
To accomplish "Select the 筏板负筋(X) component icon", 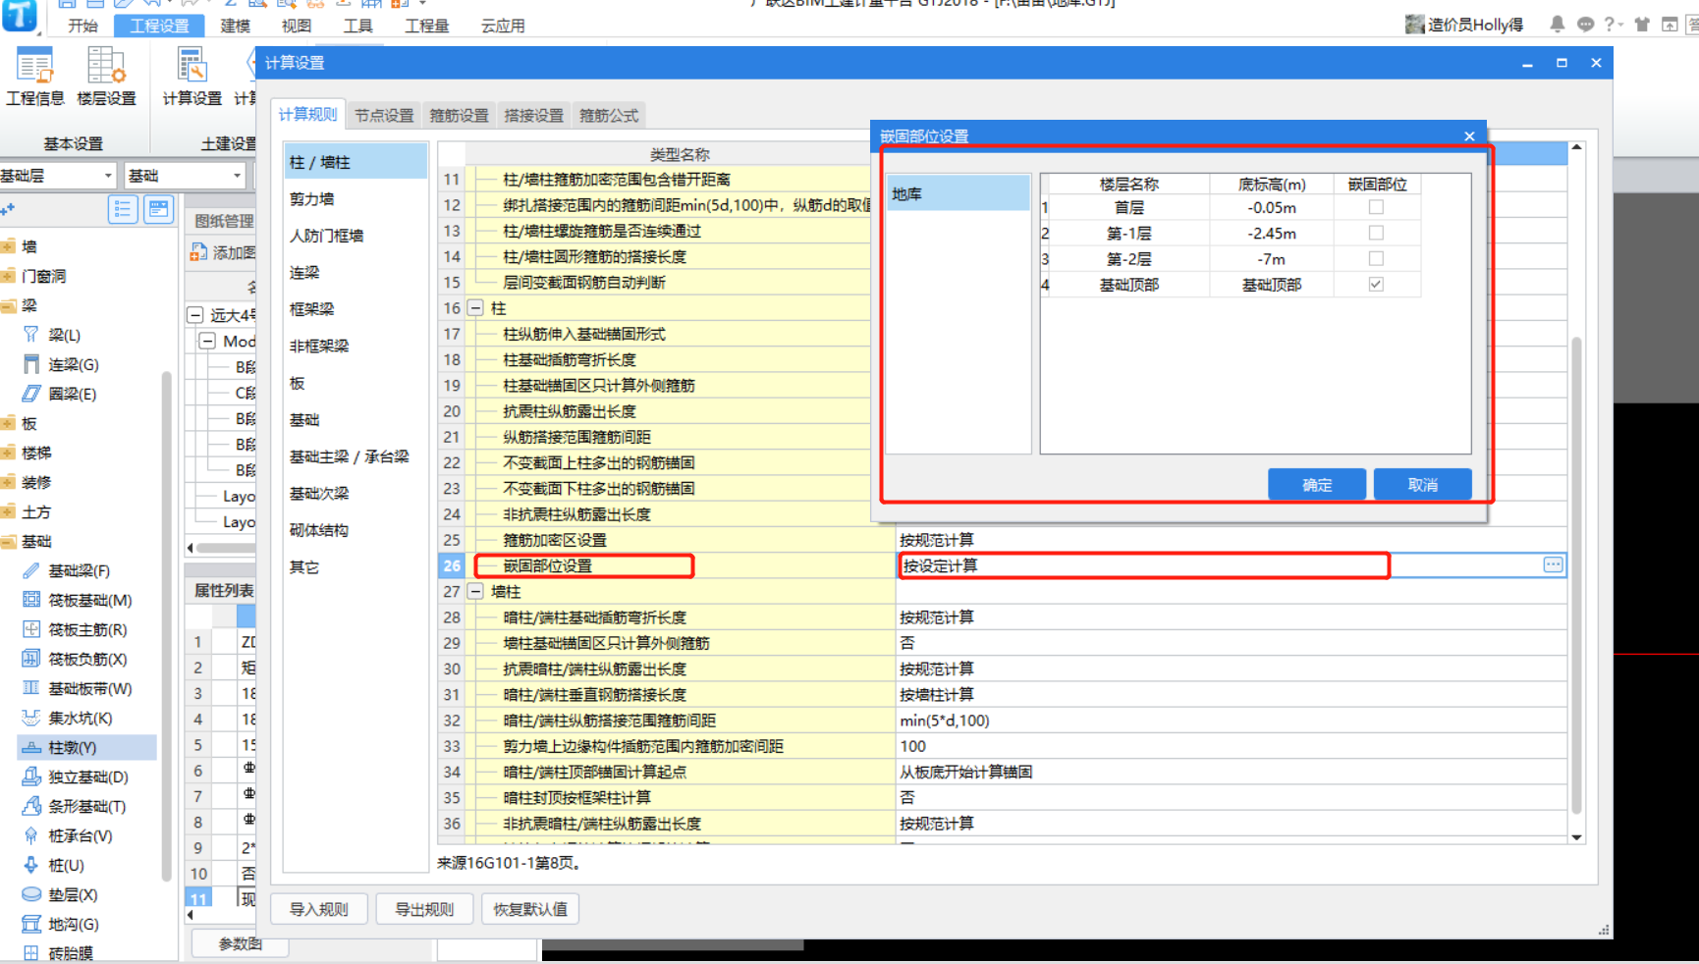I will [x=31, y=659].
